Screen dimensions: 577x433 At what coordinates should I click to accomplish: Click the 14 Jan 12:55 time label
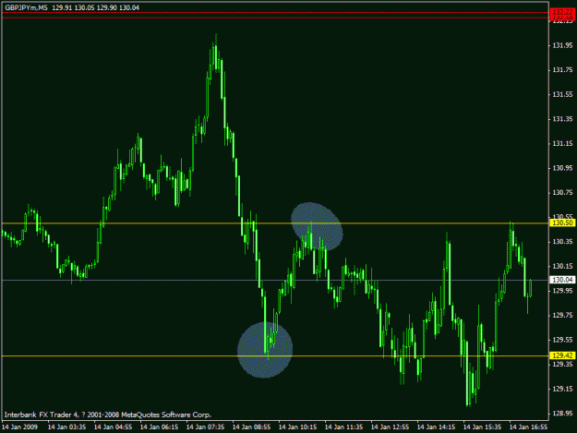point(391,427)
